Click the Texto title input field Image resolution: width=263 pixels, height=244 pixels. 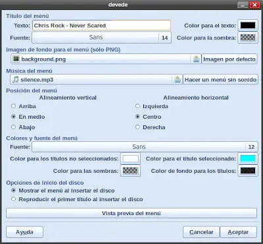coord(101,25)
